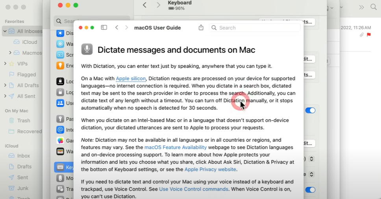Viewport: 381px width, 199px height.
Task: Open Recovered mailbox in Mail sidebar
Action: coord(25,131)
